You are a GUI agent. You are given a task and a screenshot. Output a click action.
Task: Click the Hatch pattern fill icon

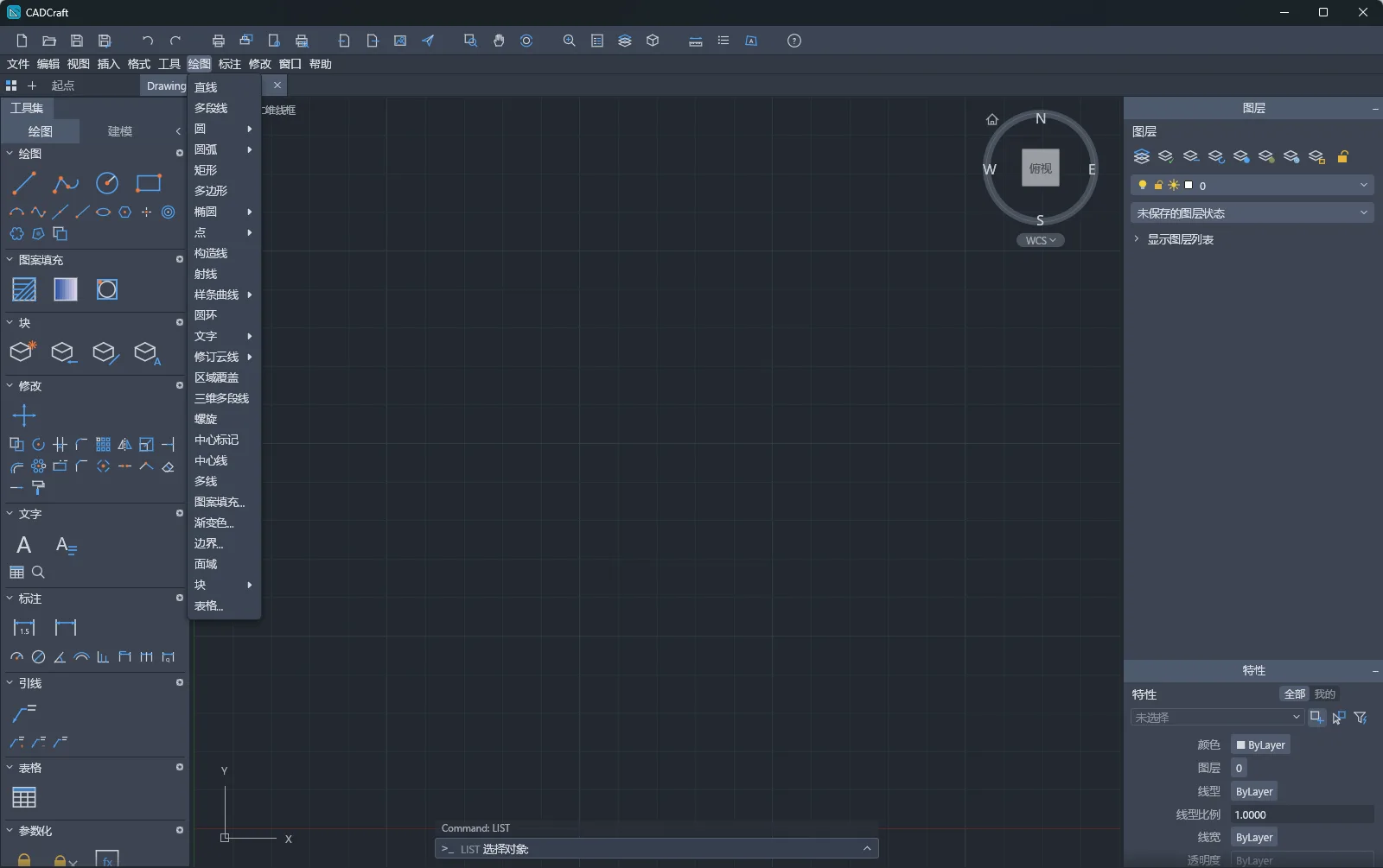pyautogui.click(x=24, y=289)
